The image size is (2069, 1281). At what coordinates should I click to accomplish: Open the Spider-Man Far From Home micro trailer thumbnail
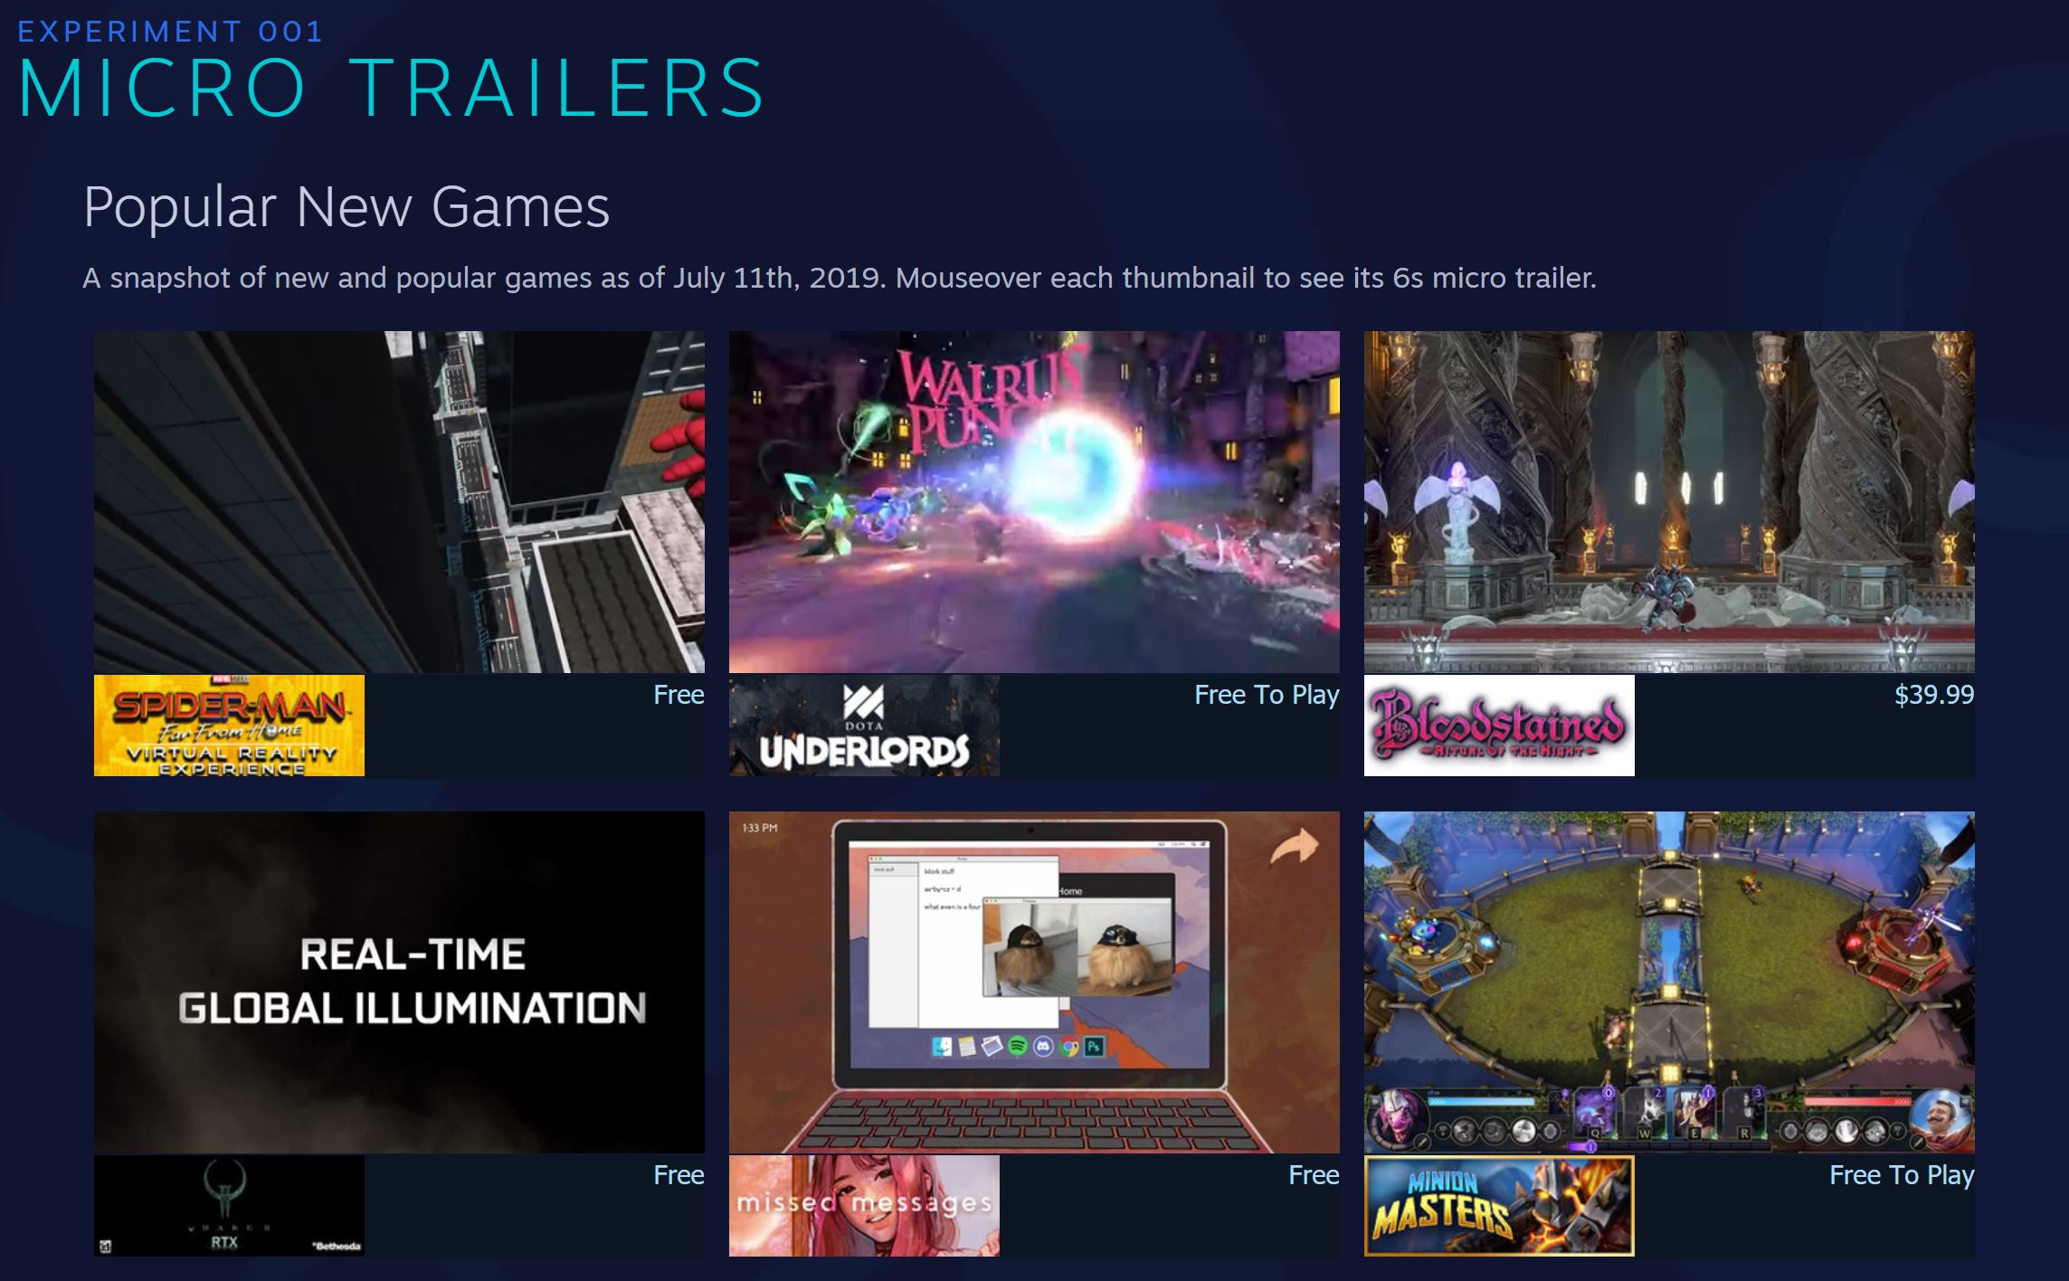coord(399,502)
